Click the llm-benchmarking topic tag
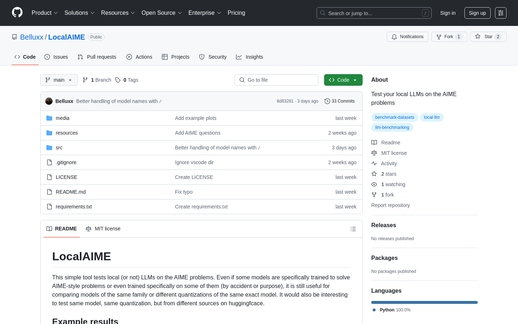The width and height of the screenshot is (518, 324). pos(392,127)
